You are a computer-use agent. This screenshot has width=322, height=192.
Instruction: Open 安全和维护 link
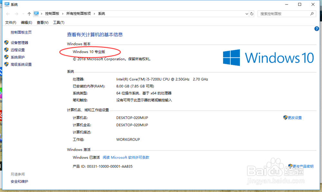[19, 181]
